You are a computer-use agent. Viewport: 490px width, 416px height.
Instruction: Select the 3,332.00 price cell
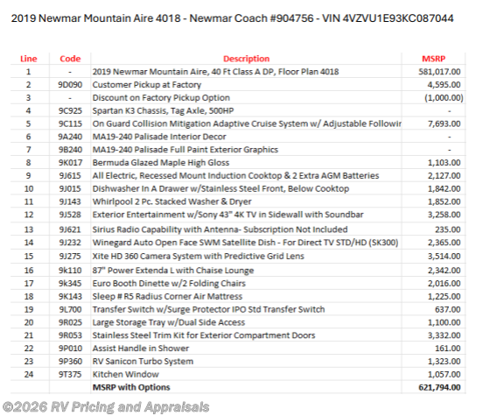[x=433, y=335]
